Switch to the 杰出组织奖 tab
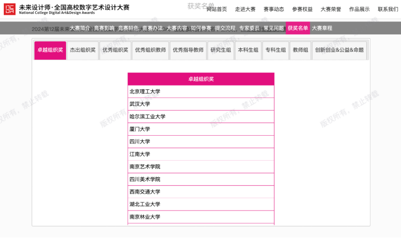Image resolution: width=401 pixels, height=238 pixels. [x=83, y=50]
